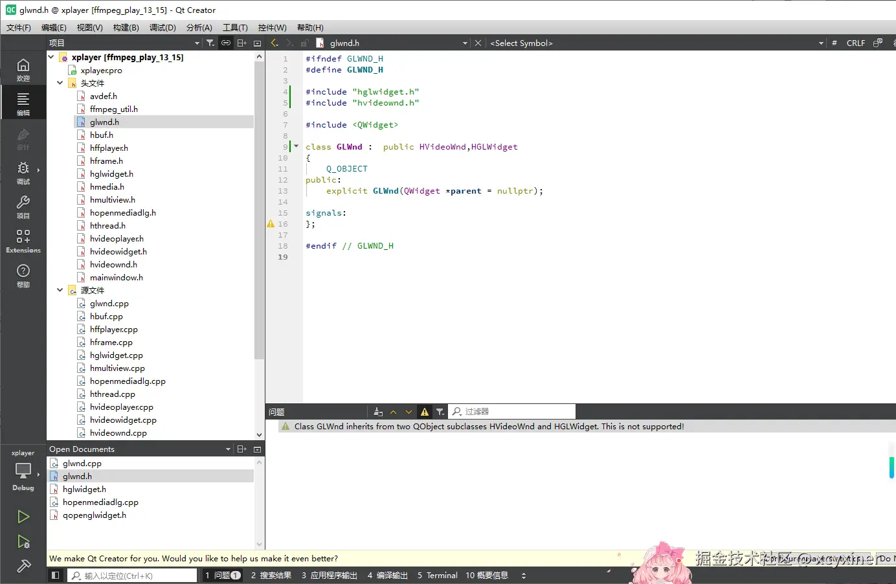Switch to Debug mode in sidebar
Viewport: 896px width, 584px height.
(x=23, y=172)
